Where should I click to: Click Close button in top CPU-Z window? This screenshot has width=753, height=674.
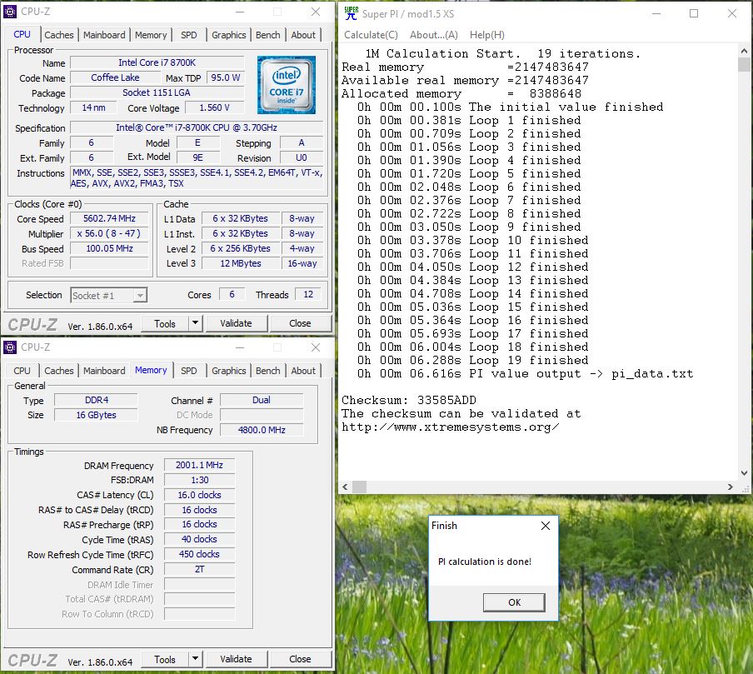(x=300, y=323)
